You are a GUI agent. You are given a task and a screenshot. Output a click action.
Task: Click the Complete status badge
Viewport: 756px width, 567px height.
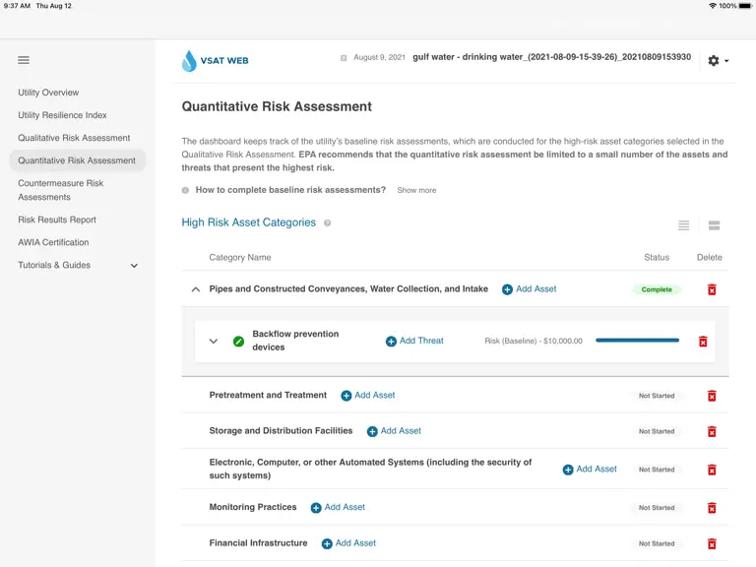coord(657,289)
